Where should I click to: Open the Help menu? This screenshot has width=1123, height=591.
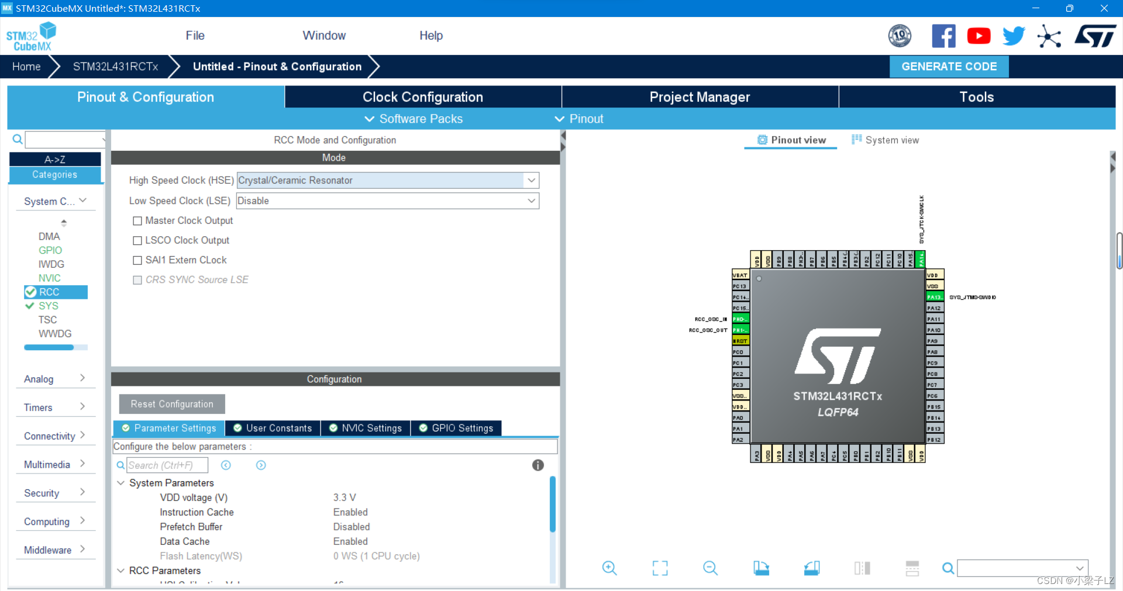pyautogui.click(x=431, y=36)
